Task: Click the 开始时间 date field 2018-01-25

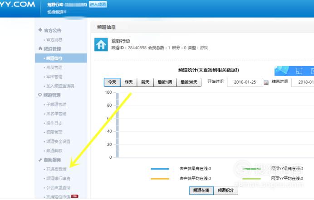Action: [x=245, y=82]
